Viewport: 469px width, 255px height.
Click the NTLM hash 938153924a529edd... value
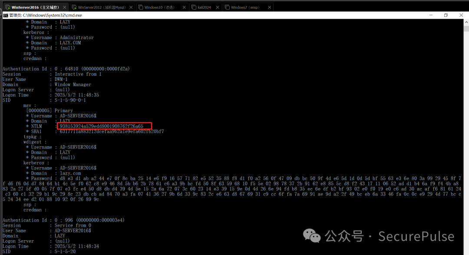point(101,126)
